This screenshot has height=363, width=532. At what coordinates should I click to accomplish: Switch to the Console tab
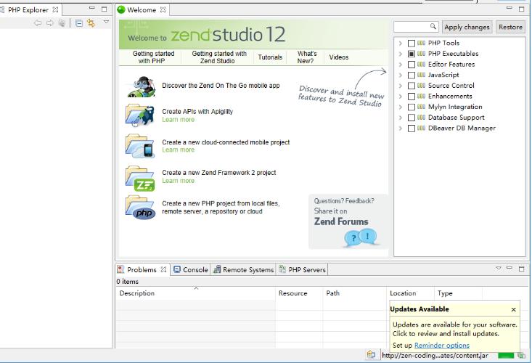coord(191,269)
